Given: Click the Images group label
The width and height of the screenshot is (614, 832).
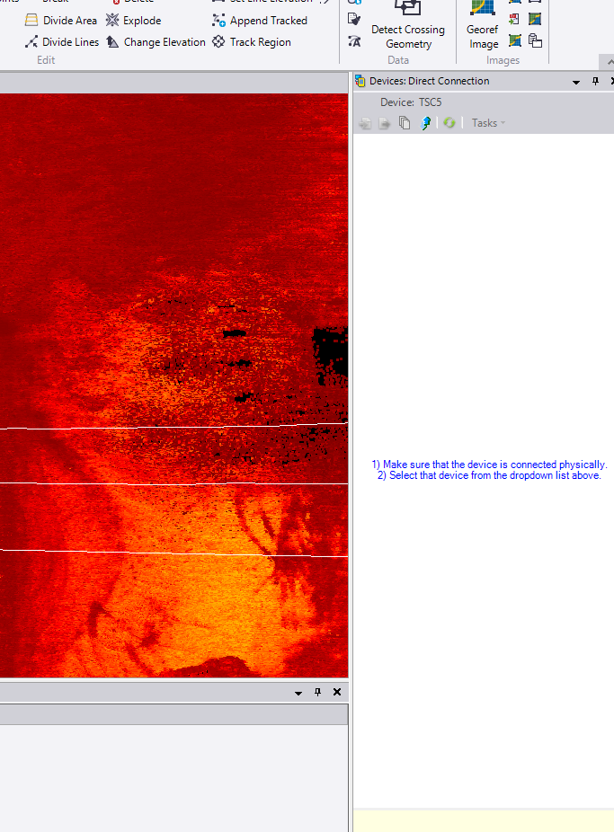Looking at the screenshot, I should pyautogui.click(x=503, y=60).
